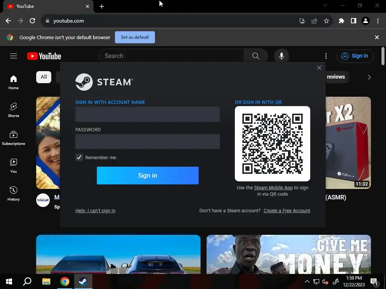Open the Steam Mobile App link
Screen dimensions: 386x289
click(x=273, y=188)
